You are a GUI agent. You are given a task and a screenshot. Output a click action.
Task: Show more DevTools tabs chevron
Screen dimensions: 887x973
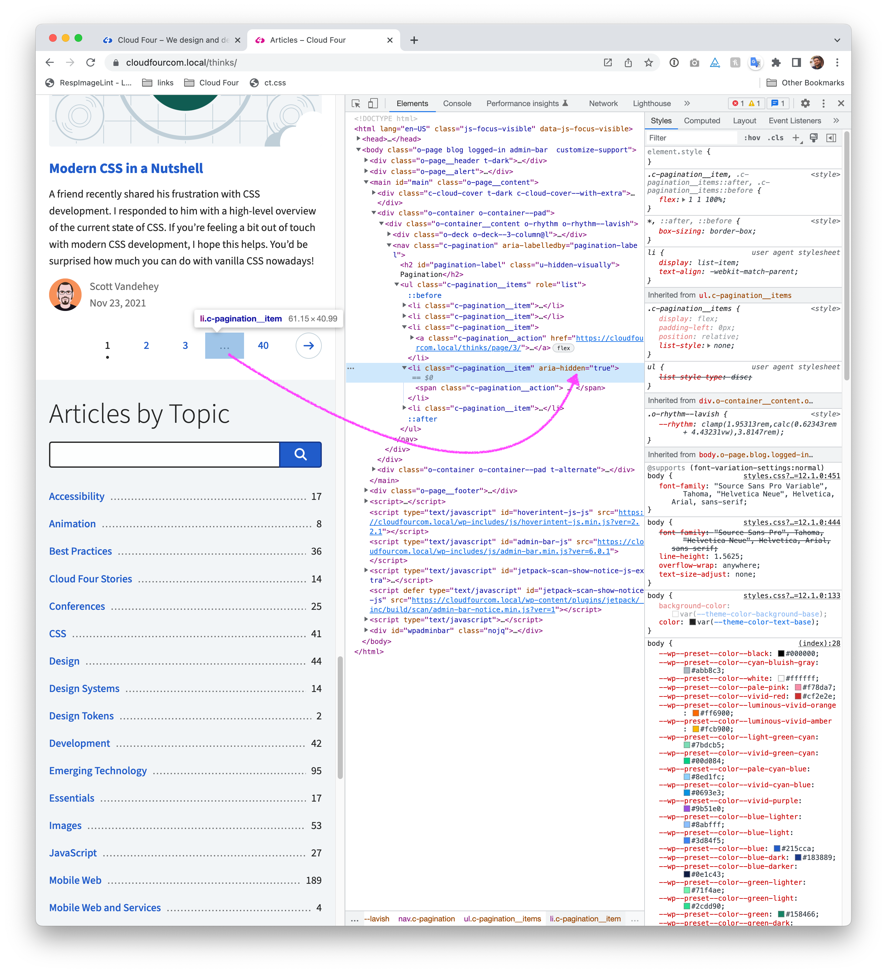click(687, 103)
